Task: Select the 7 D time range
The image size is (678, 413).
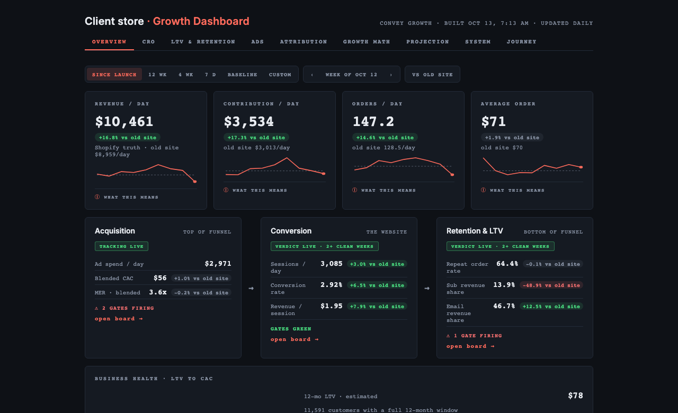Action: coord(210,75)
